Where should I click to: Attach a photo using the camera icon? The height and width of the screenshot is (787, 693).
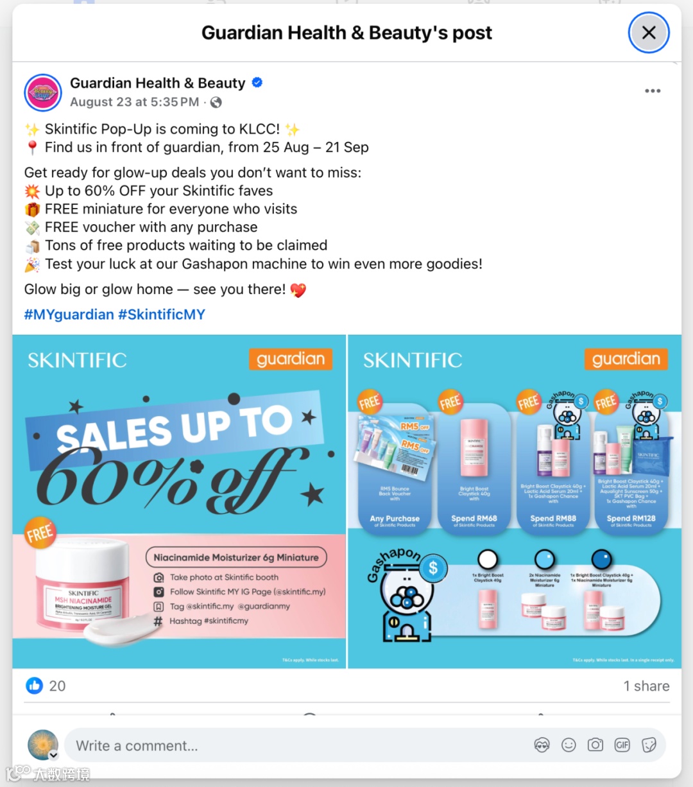click(x=595, y=745)
